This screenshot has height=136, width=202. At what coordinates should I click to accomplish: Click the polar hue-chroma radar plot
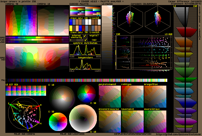26,115
